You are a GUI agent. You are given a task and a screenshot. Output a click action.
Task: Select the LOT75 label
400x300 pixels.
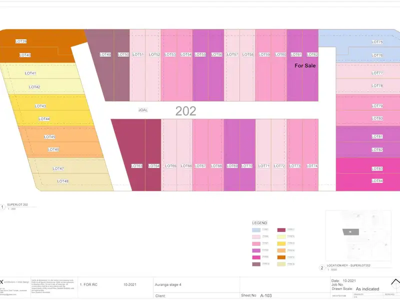click(377, 42)
